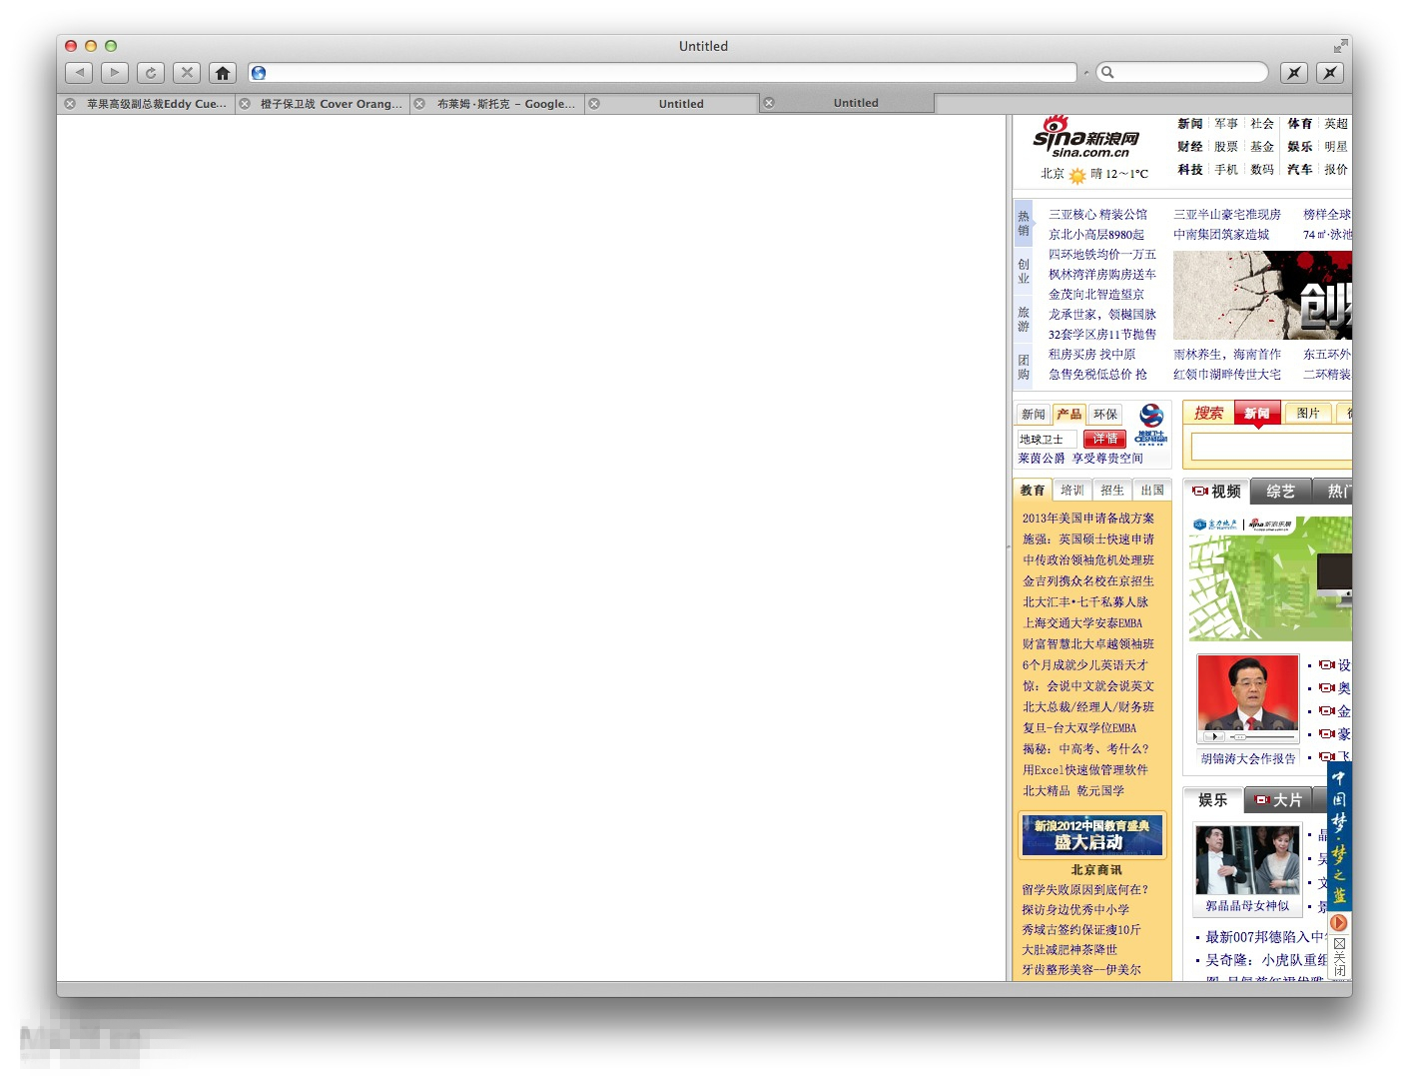Screen dimensions: 1409x1076
Task: Select the 环保 tab
Action: (x=1104, y=415)
